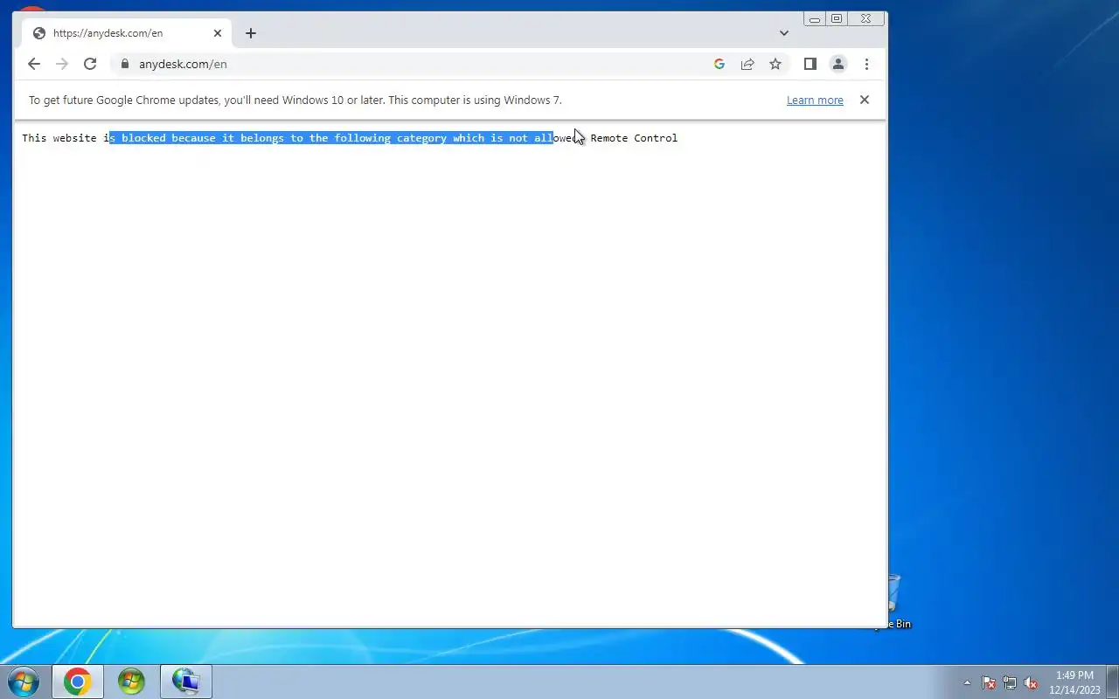The height and width of the screenshot is (699, 1119).
Task: Click the Chrome taskbar icon
Action: tap(77, 682)
